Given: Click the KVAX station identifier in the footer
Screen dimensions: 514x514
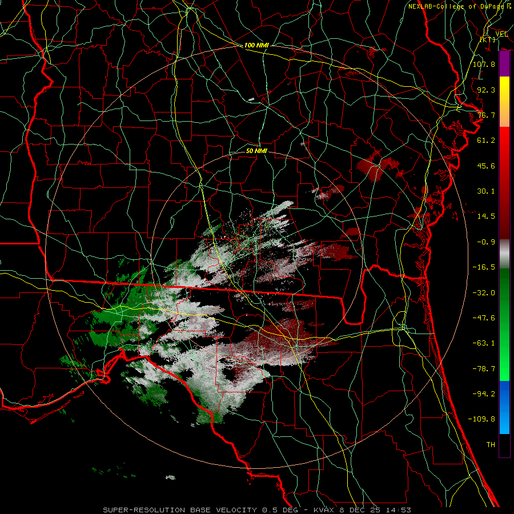Looking at the screenshot, I should tap(324, 510).
